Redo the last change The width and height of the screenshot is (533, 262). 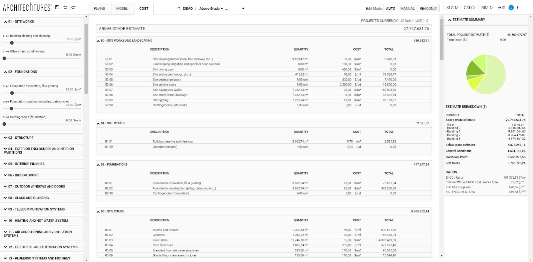tap(73, 7)
